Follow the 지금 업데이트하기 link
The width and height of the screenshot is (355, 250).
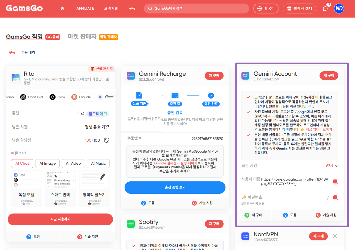click(319, 130)
